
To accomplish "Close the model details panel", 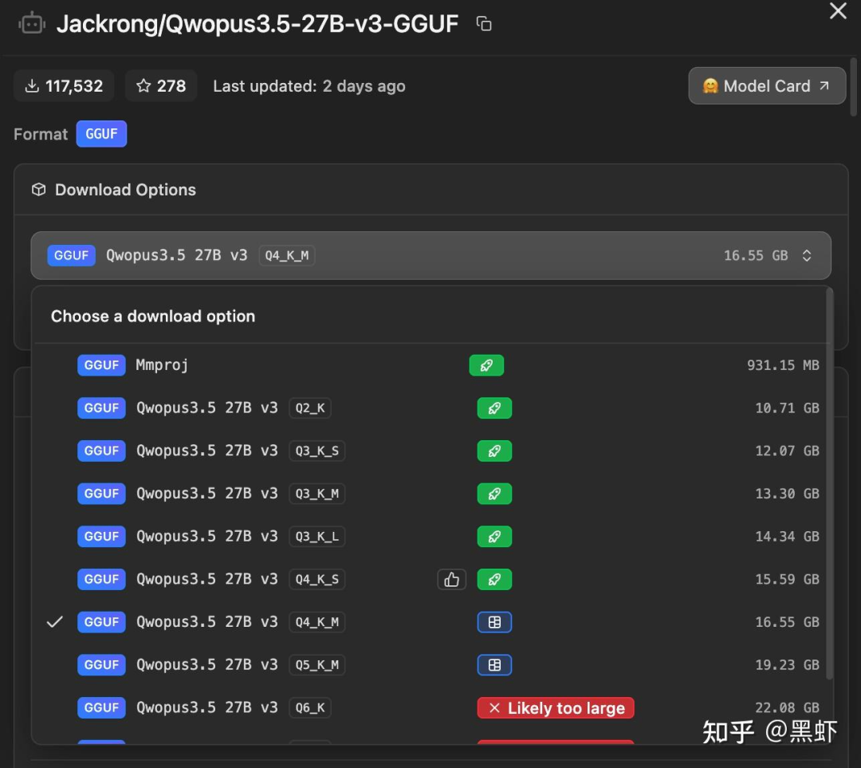I will (x=838, y=10).
